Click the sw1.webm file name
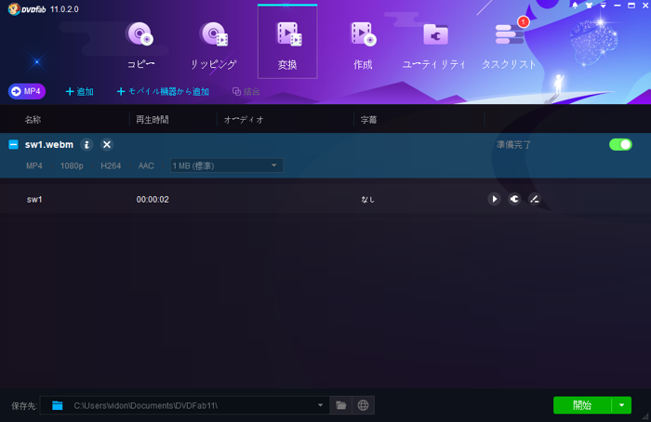The image size is (651, 422). (49, 144)
